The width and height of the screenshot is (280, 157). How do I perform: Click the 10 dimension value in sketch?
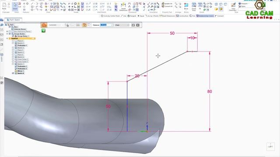tap(192, 38)
